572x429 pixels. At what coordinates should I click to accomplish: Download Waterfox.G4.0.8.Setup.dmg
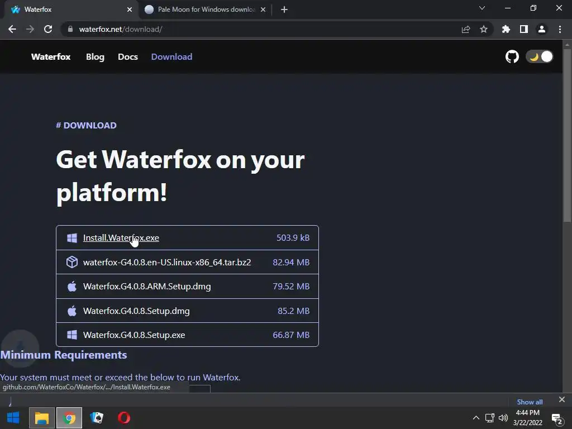click(136, 311)
